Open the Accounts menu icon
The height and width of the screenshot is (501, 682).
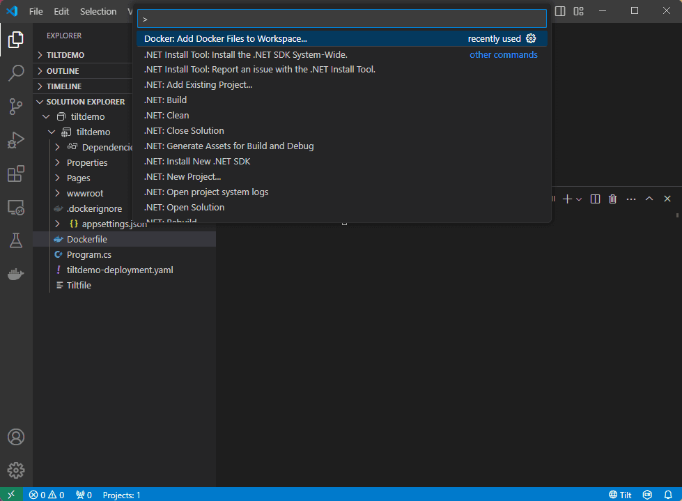click(x=15, y=437)
